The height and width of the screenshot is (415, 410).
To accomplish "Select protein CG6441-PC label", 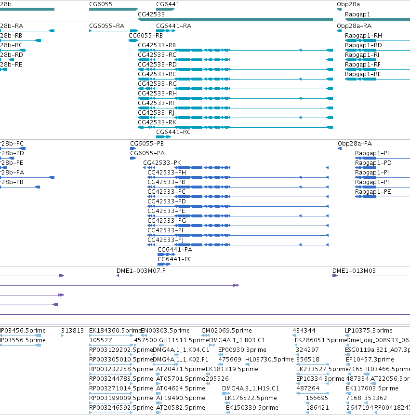I will pyautogui.click(x=174, y=259).
